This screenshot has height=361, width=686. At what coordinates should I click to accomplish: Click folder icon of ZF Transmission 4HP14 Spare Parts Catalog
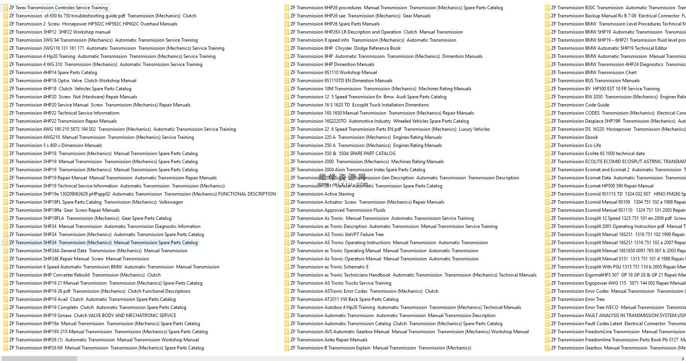click(x=5, y=73)
